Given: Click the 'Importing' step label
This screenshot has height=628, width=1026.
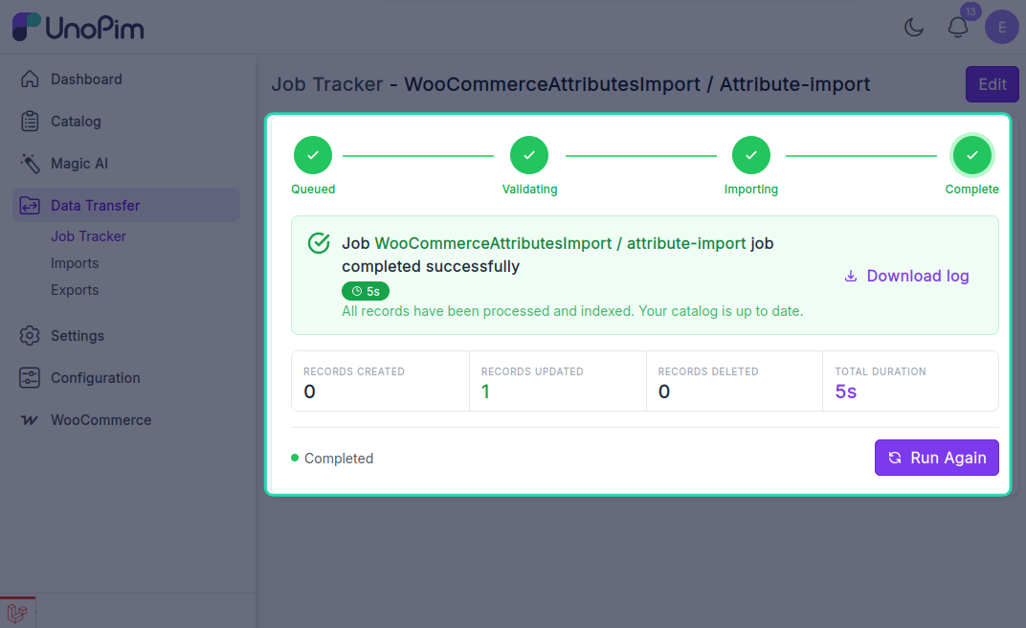Looking at the screenshot, I should pyautogui.click(x=751, y=189).
